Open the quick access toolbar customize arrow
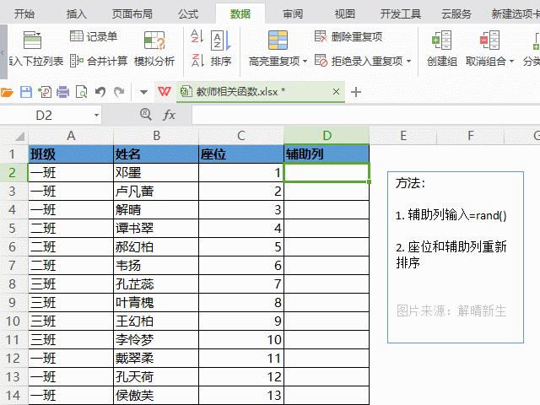Viewport: 540px width, 405px height. [143, 92]
